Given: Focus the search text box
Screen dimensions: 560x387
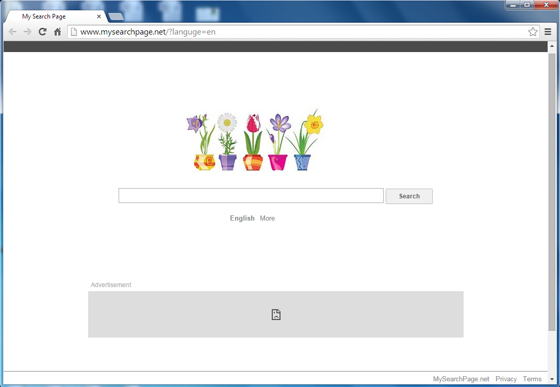Looking at the screenshot, I should coord(251,196).
